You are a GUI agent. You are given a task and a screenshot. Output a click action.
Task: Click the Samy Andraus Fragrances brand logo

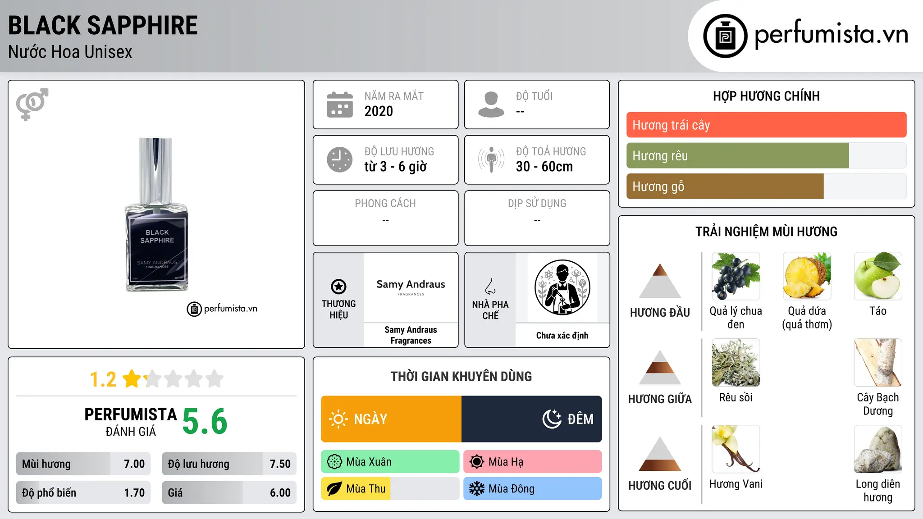(x=411, y=287)
